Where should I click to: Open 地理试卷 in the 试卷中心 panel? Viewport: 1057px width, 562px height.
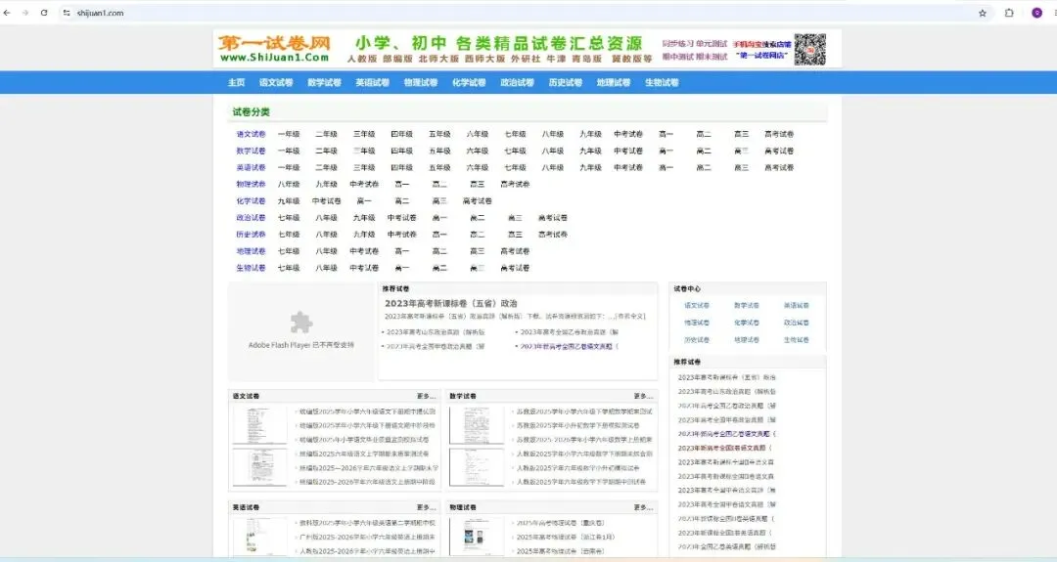[747, 340]
